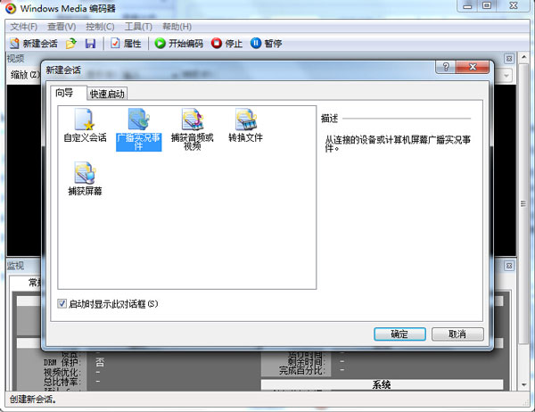Click the save floppy disk icon
Image resolution: width=535 pixels, height=412 pixels.
tap(90, 43)
